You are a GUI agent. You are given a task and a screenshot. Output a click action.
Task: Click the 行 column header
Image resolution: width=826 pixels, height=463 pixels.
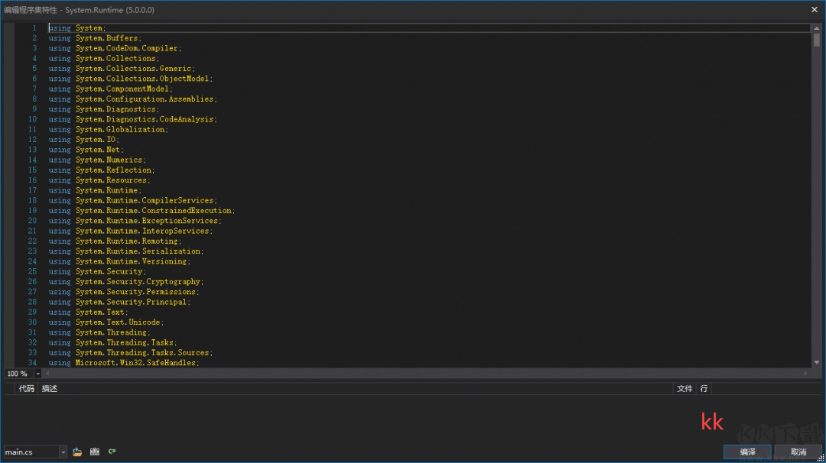tap(703, 388)
